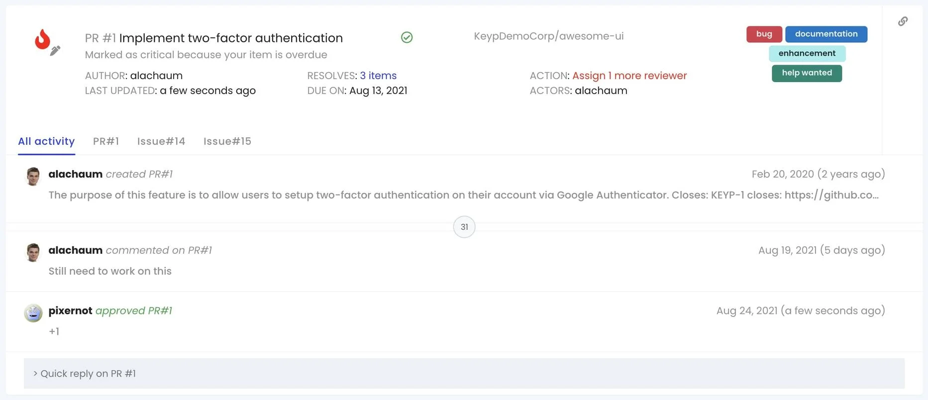Click 'Marked as critical because your item is overdue'
This screenshot has height=400, width=928.
coord(206,55)
